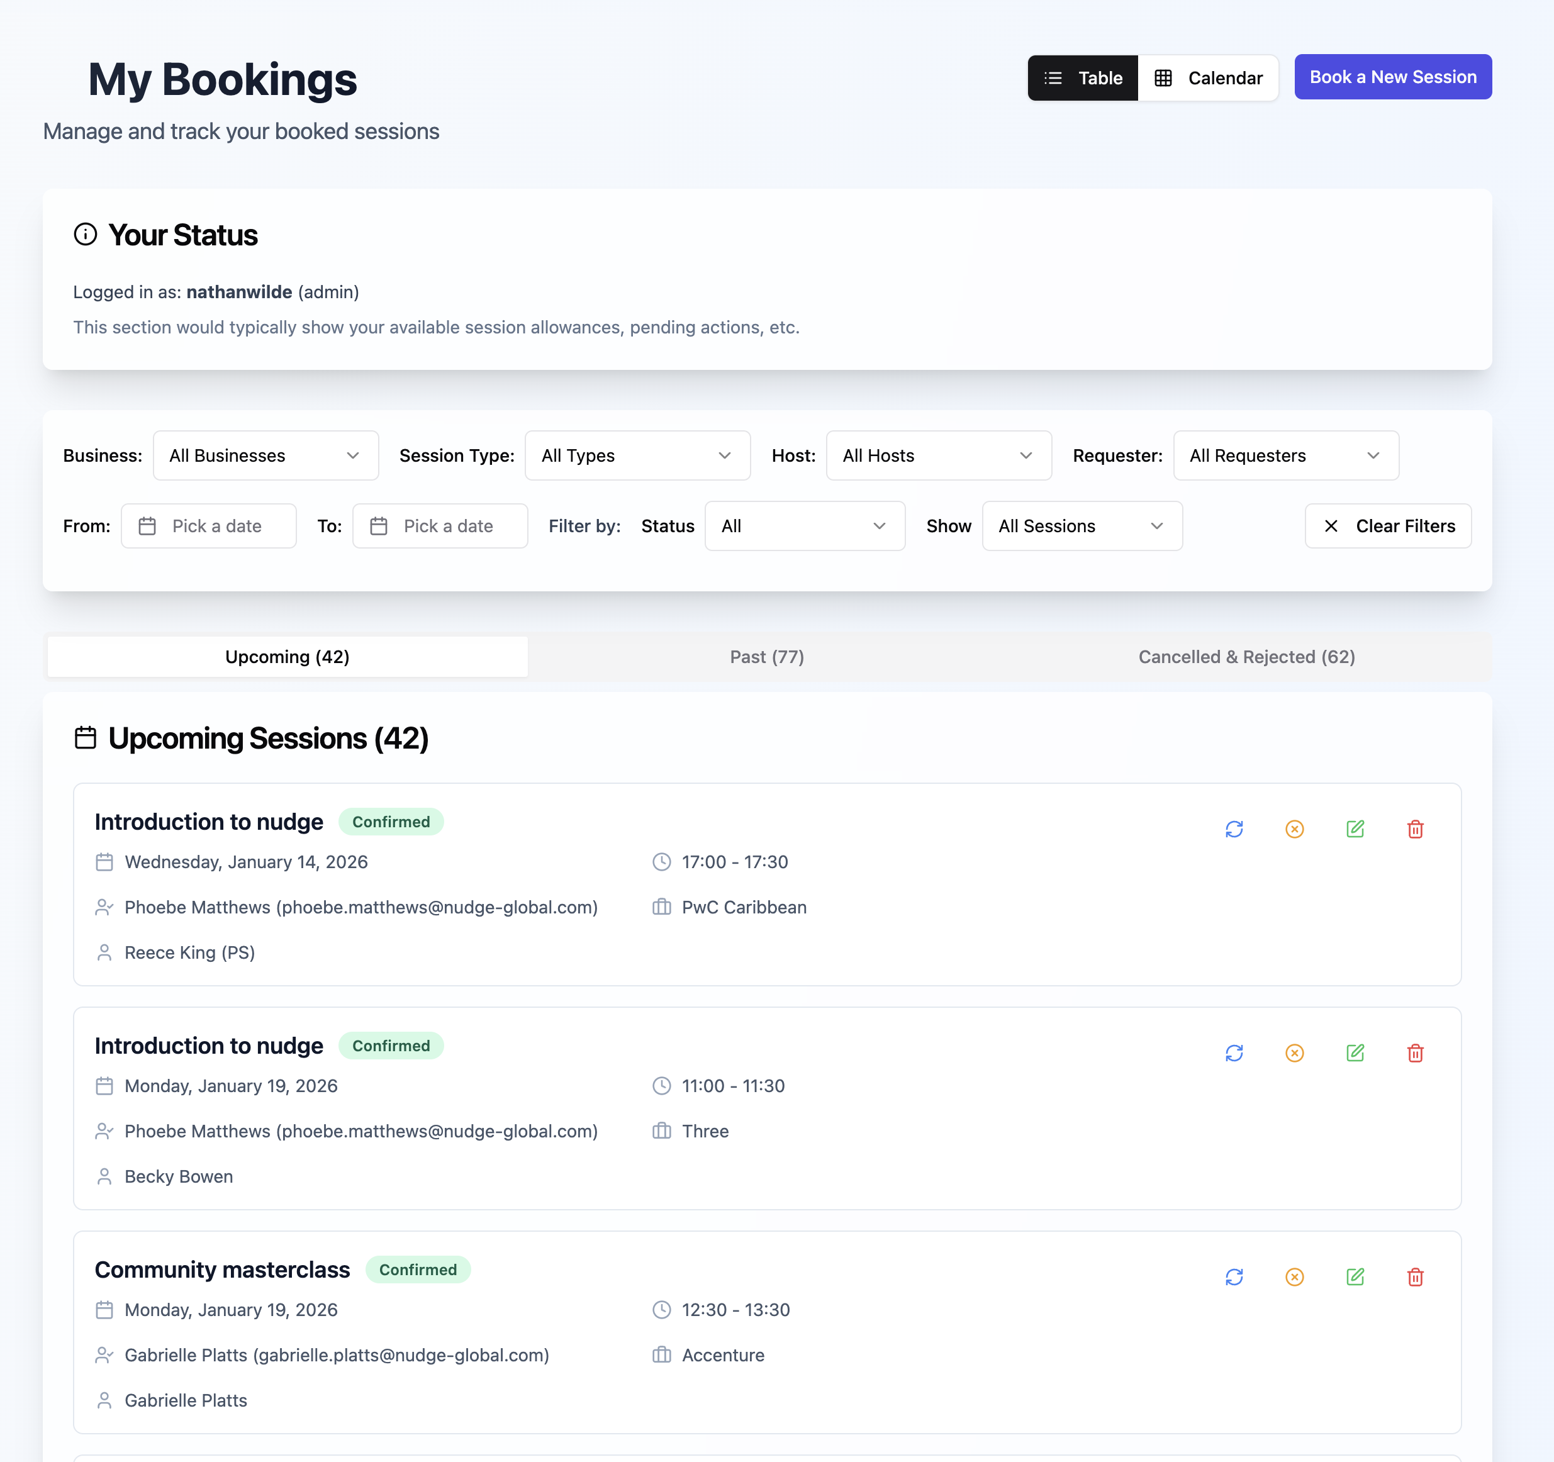This screenshot has width=1554, height=1462.
Task: Click the PwC Caribbean business name
Action: click(744, 907)
